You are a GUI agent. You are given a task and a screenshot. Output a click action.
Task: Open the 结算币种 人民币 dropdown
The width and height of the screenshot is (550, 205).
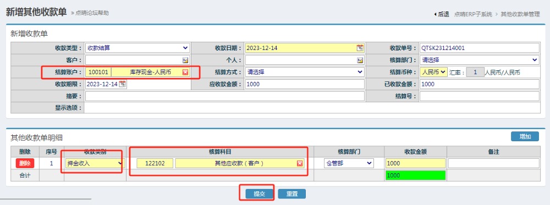click(x=433, y=72)
